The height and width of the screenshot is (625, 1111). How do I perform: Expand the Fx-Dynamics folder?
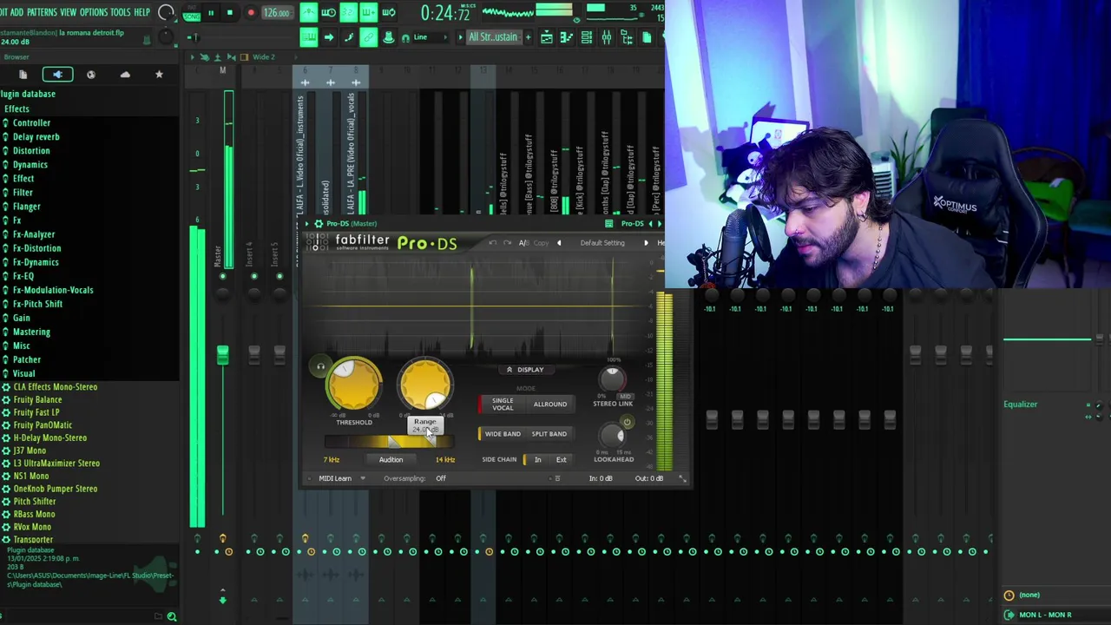click(36, 262)
